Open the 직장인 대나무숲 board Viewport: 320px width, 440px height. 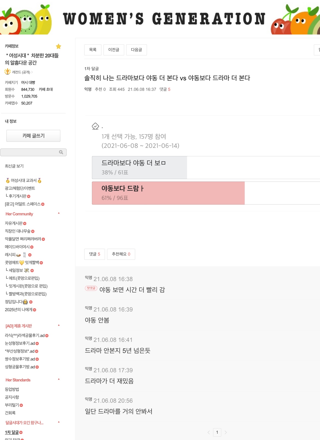[18, 231]
